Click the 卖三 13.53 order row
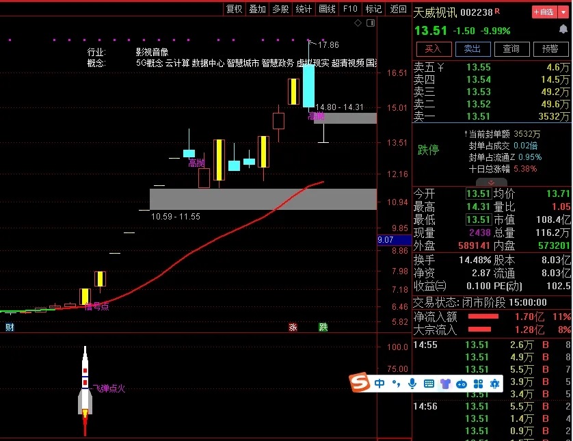Screen dimensions: 573x441 pos(492,92)
